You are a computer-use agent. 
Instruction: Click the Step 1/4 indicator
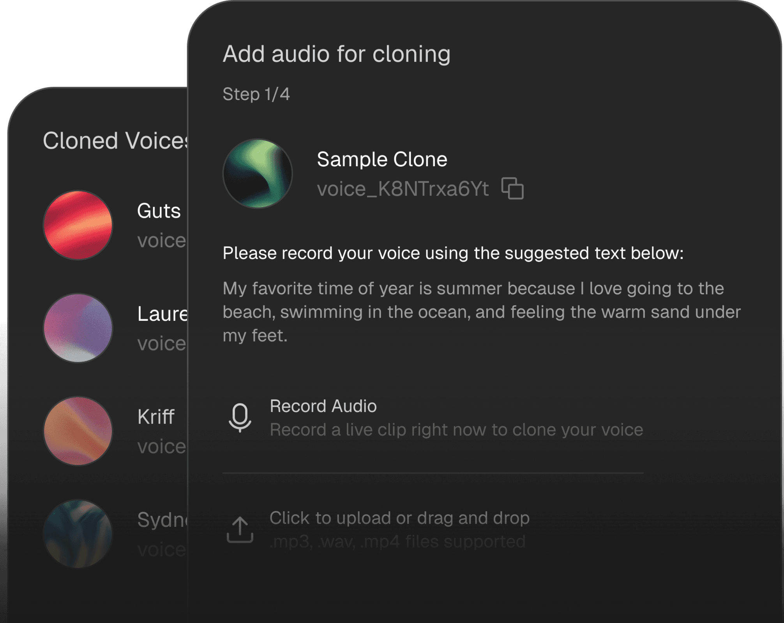[256, 94]
